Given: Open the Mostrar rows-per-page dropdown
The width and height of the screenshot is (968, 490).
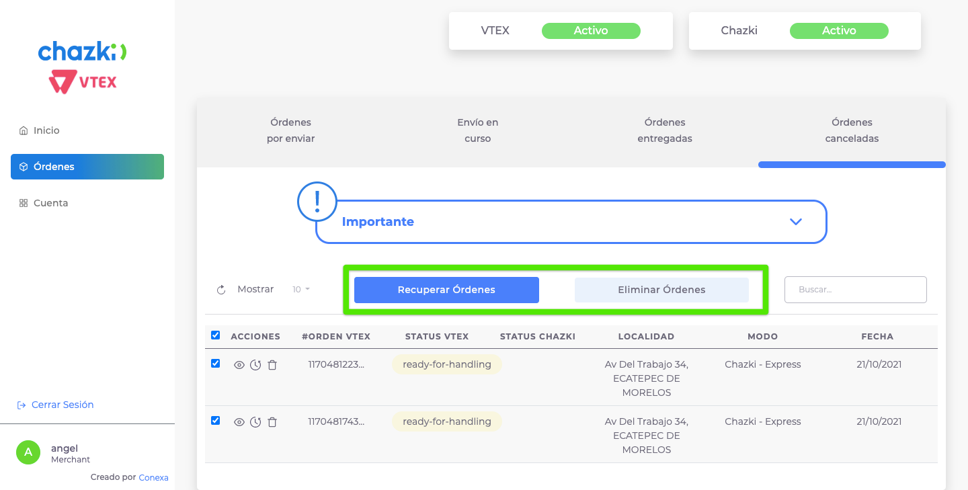Looking at the screenshot, I should [x=301, y=290].
